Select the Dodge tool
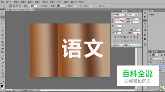Screen dimensions: 165x92 [x=3, y=59]
